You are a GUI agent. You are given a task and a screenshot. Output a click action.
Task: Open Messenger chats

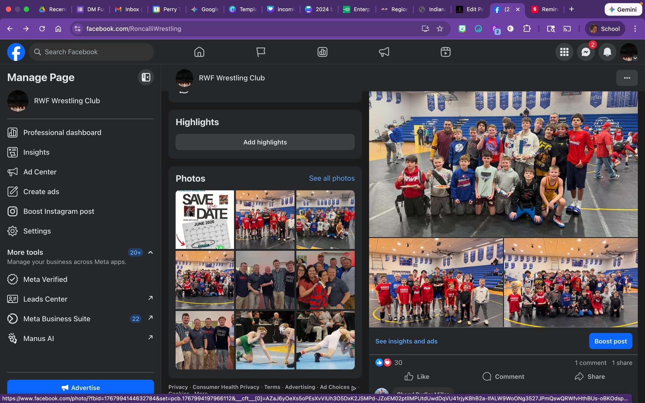click(586, 52)
